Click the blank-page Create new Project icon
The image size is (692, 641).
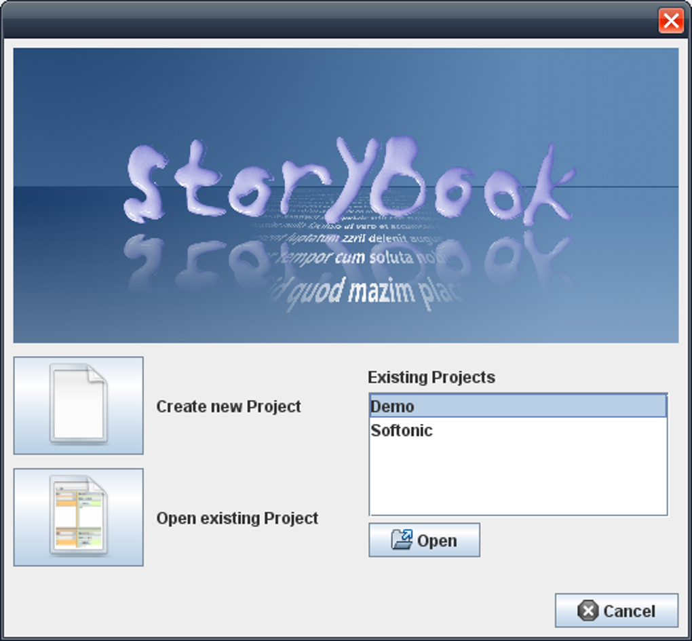tap(79, 405)
